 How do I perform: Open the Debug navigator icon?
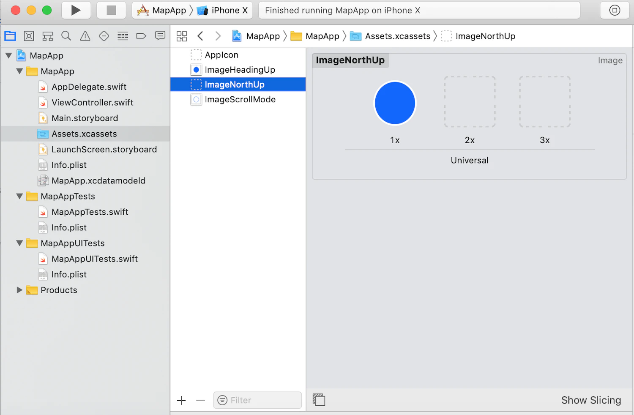tap(123, 36)
